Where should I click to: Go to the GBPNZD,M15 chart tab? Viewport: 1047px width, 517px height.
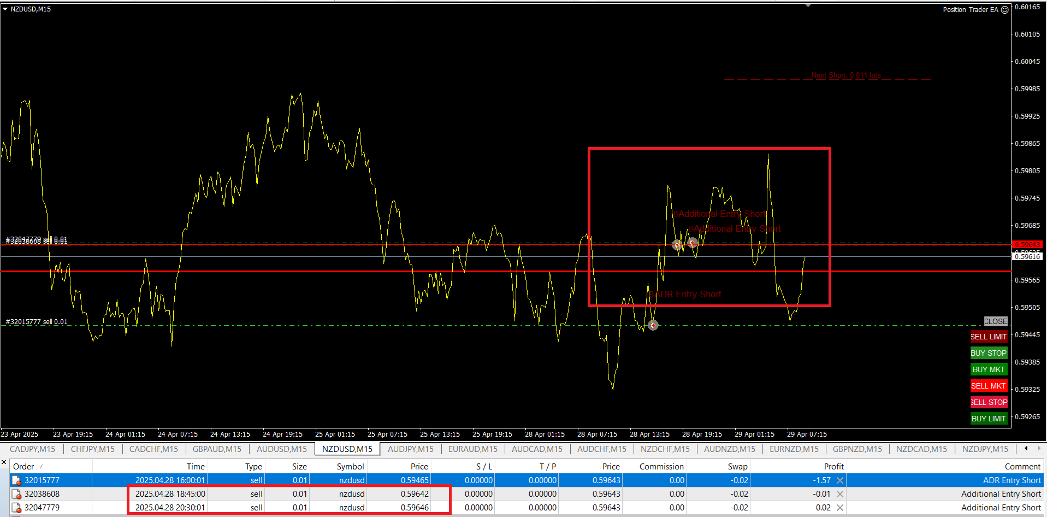point(857,449)
